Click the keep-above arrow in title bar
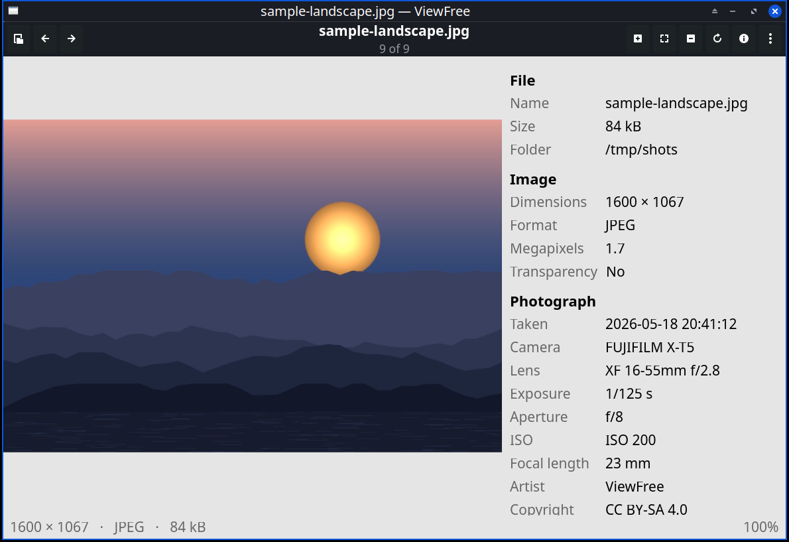Viewport: 789px width, 542px height. [715, 11]
